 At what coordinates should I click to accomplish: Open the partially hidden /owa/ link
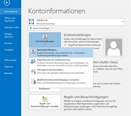click(x=96, y=48)
